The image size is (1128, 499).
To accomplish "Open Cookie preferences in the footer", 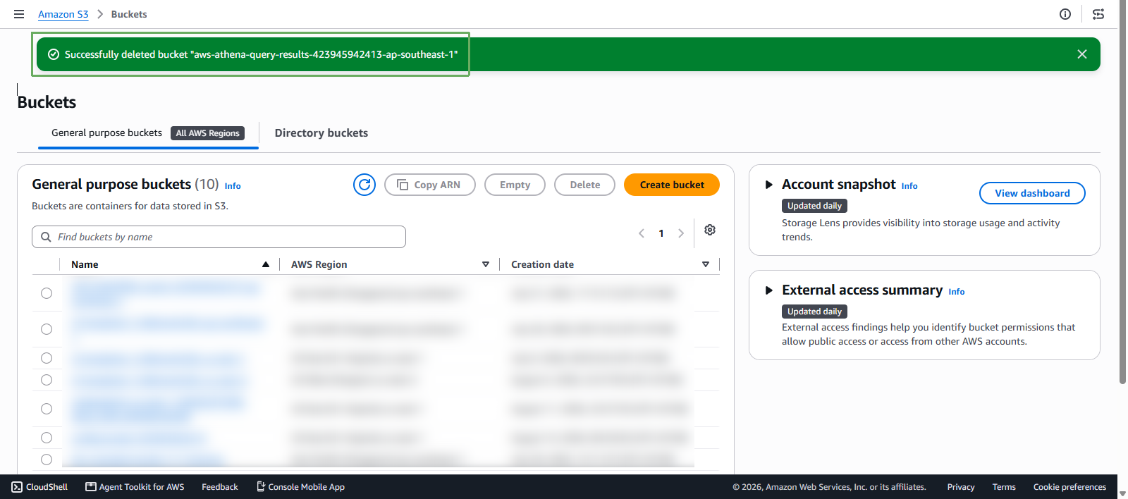I will point(1069,487).
